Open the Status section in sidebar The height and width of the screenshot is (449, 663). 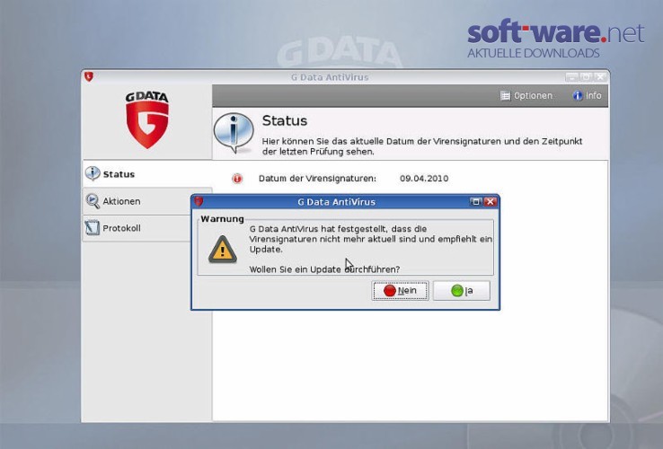(x=146, y=174)
